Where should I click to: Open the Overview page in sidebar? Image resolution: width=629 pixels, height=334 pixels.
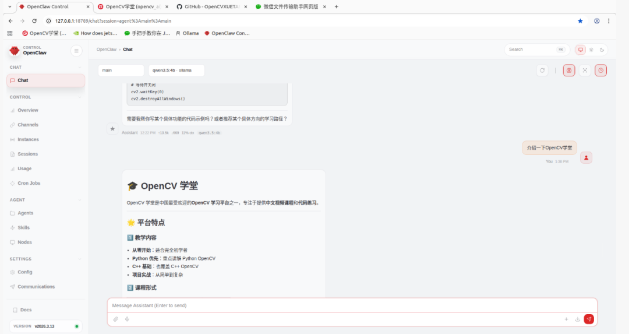tap(28, 110)
